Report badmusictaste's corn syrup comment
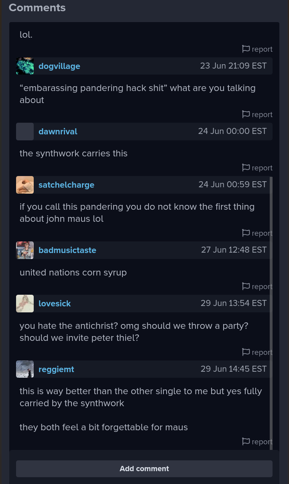This screenshot has width=289, height=484. [246, 286]
